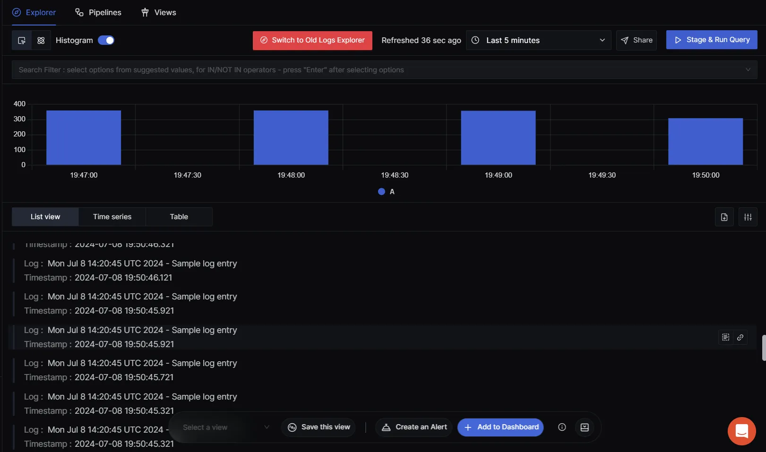Viewport: 766px width, 452px height.
Task: Click the inbox icon beside the info icon
Action: [585, 427]
